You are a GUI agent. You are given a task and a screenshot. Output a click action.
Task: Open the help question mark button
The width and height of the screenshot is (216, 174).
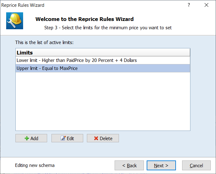tap(189, 5)
